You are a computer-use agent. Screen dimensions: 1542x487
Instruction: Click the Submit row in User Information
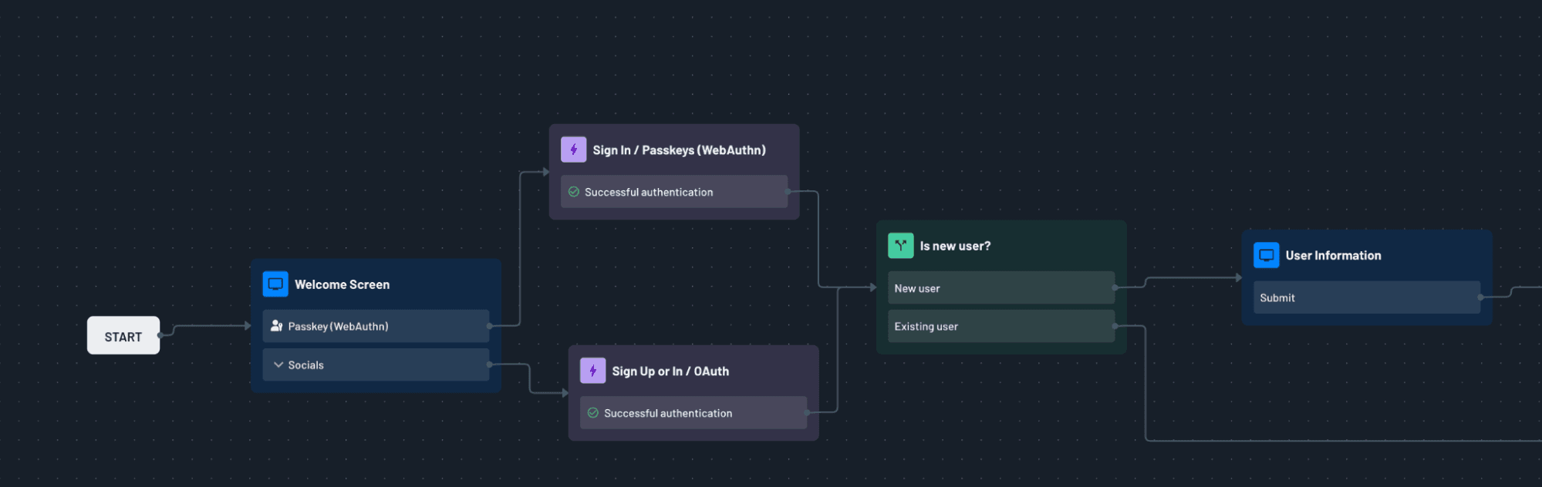(1366, 297)
